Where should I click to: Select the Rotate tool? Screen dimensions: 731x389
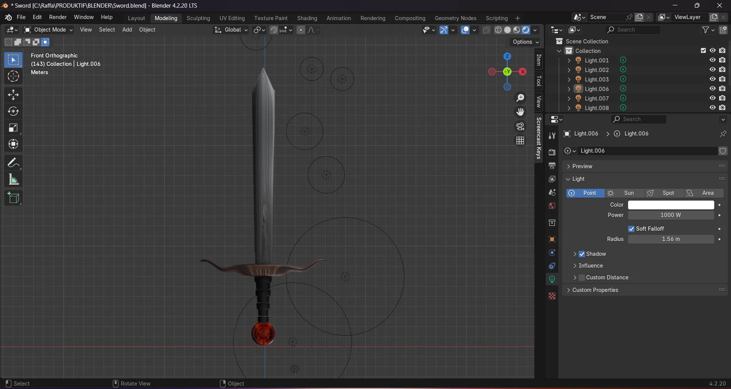[13, 111]
